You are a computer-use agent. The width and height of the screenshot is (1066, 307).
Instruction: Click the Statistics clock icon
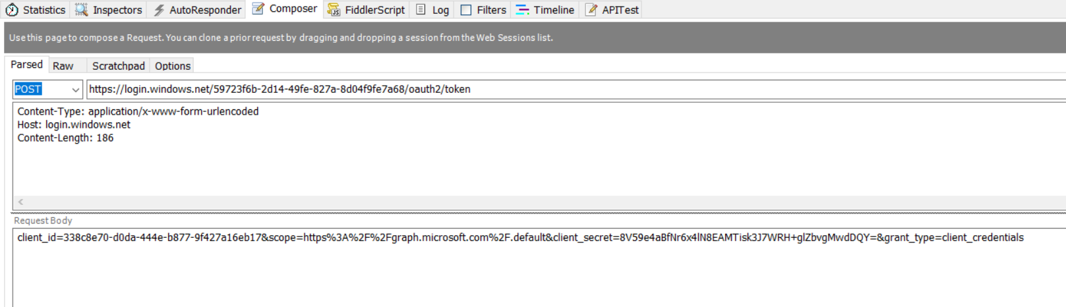click(x=12, y=10)
